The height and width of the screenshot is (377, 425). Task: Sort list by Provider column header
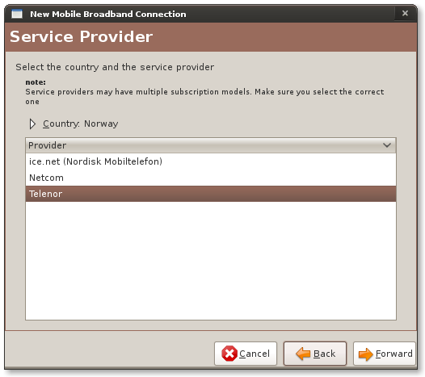click(x=211, y=145)
